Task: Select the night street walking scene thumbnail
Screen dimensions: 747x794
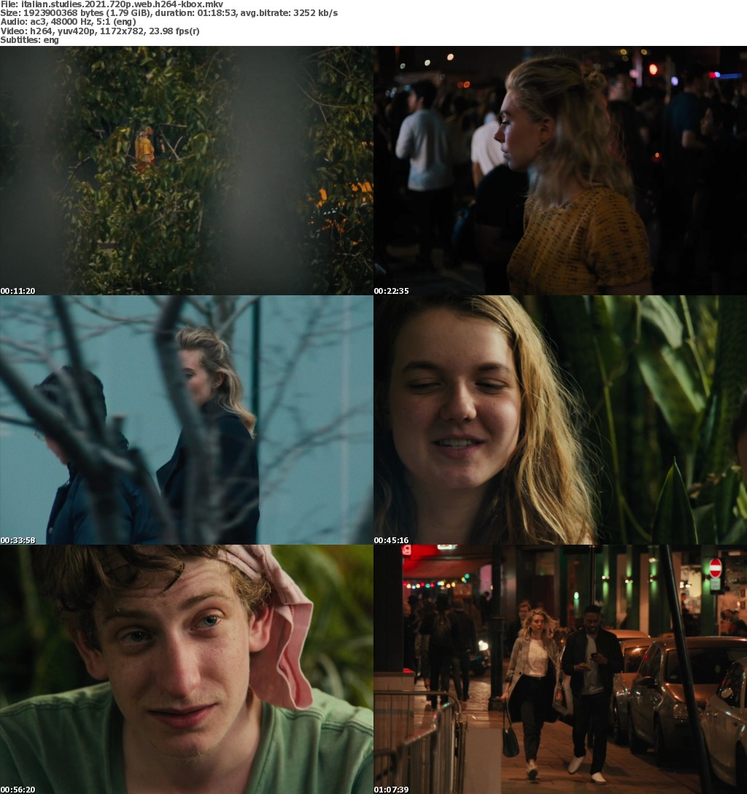Action: tap(560, 669)
